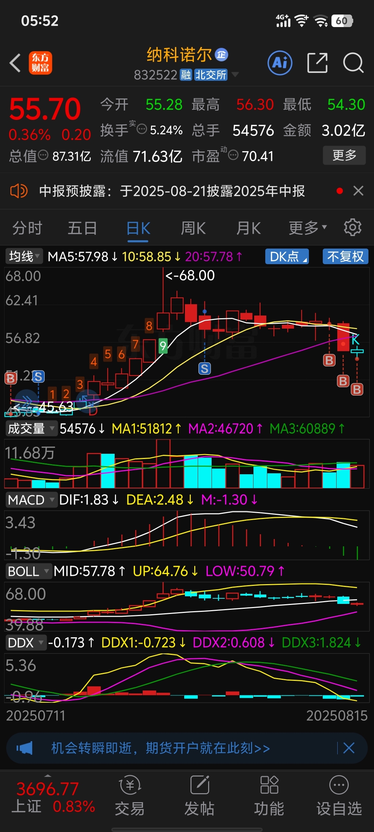Change the 不复权 adjustment setting
This screenshot has height=832, width=374.
coord(345,257)
